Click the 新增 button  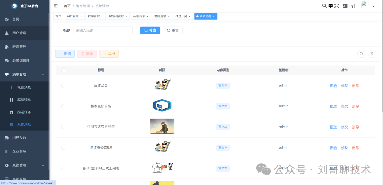click(65, 54)
